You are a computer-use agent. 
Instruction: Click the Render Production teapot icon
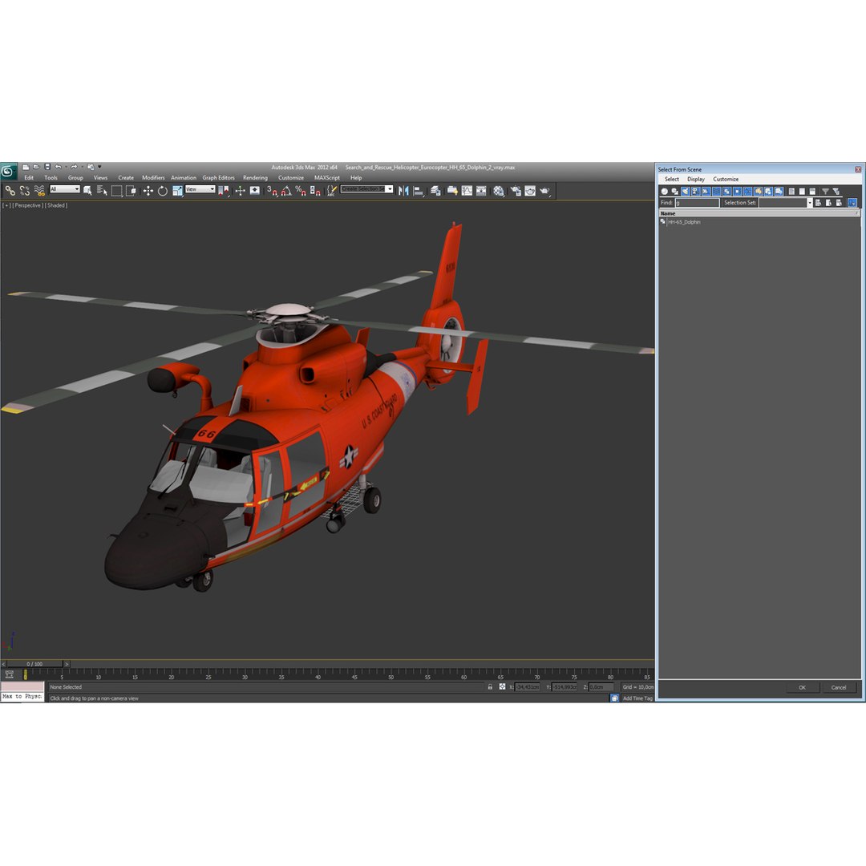click(544, 191)
